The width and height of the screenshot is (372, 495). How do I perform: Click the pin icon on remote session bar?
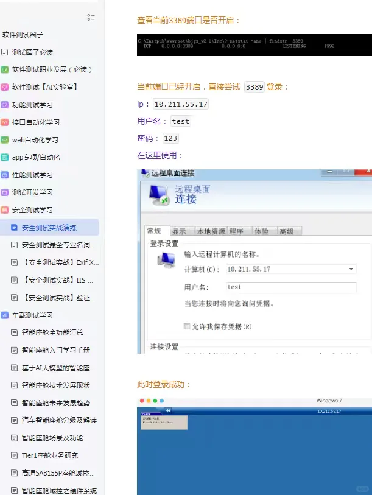coord(168,410)
